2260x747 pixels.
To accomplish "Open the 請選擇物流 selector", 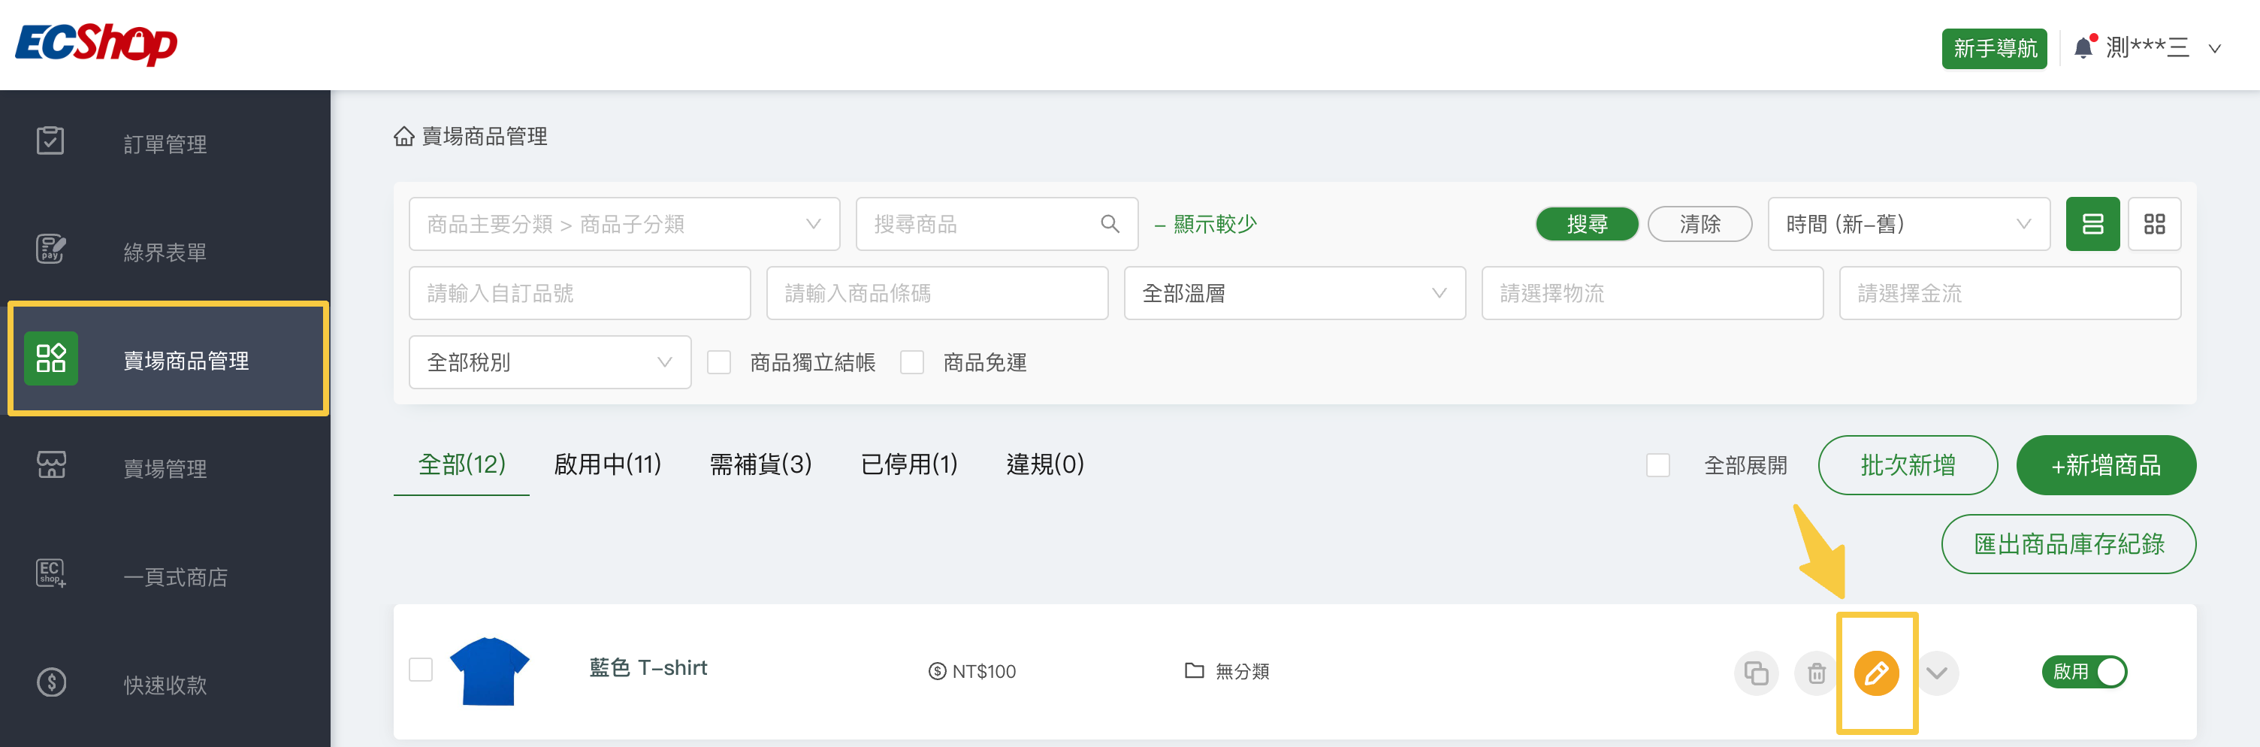I will point(1652,293).
